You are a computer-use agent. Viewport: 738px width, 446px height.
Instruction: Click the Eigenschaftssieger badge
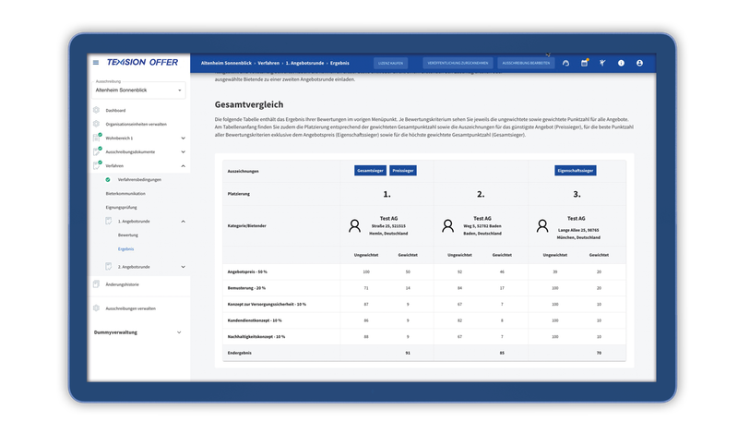(x=575, y=171)
